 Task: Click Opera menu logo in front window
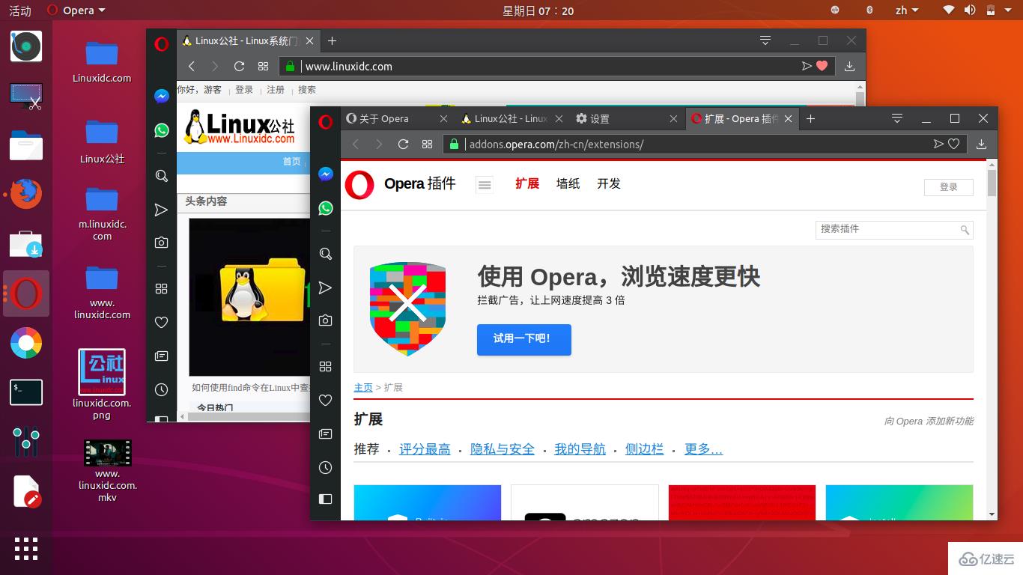coord(325,121)
